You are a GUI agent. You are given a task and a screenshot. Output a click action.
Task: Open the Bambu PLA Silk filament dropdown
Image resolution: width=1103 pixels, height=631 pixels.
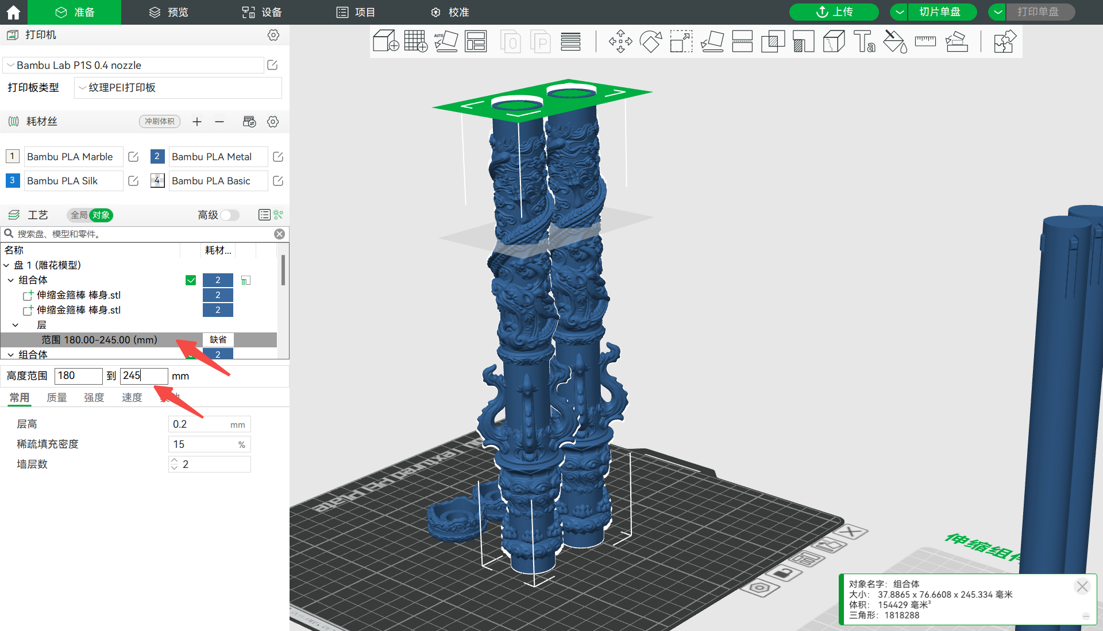tap(74, 181)
